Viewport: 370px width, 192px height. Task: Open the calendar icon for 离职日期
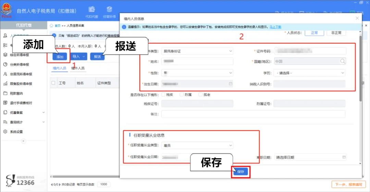pos(344,157)
